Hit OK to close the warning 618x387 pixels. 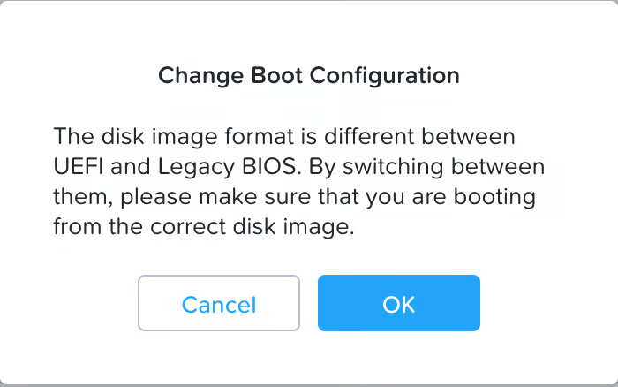[x=398, y=303]
